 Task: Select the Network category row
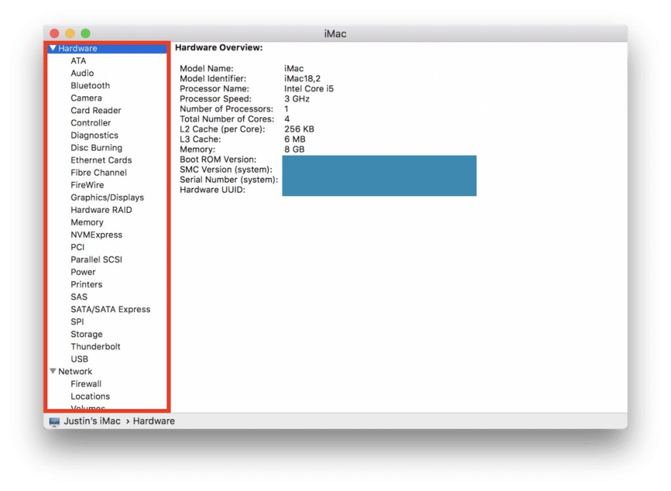107,371
